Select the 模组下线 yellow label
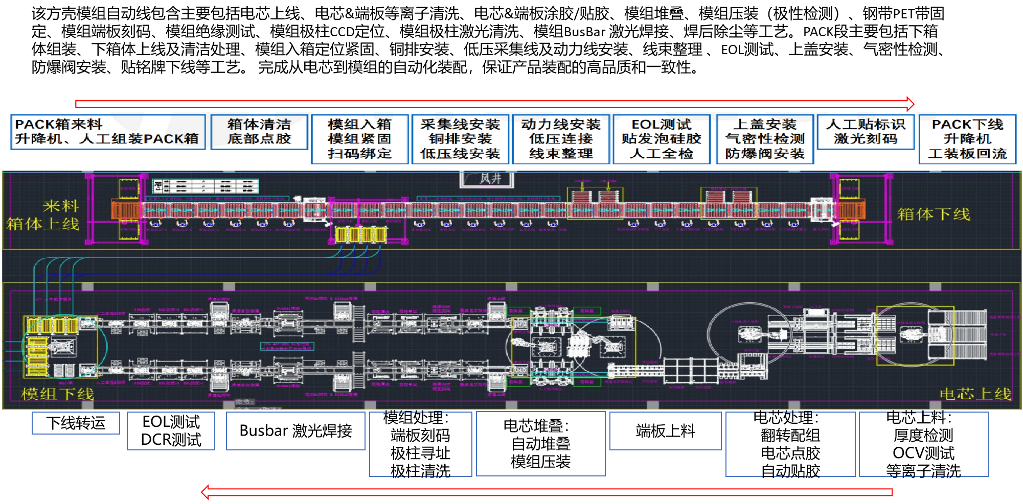 57,394
